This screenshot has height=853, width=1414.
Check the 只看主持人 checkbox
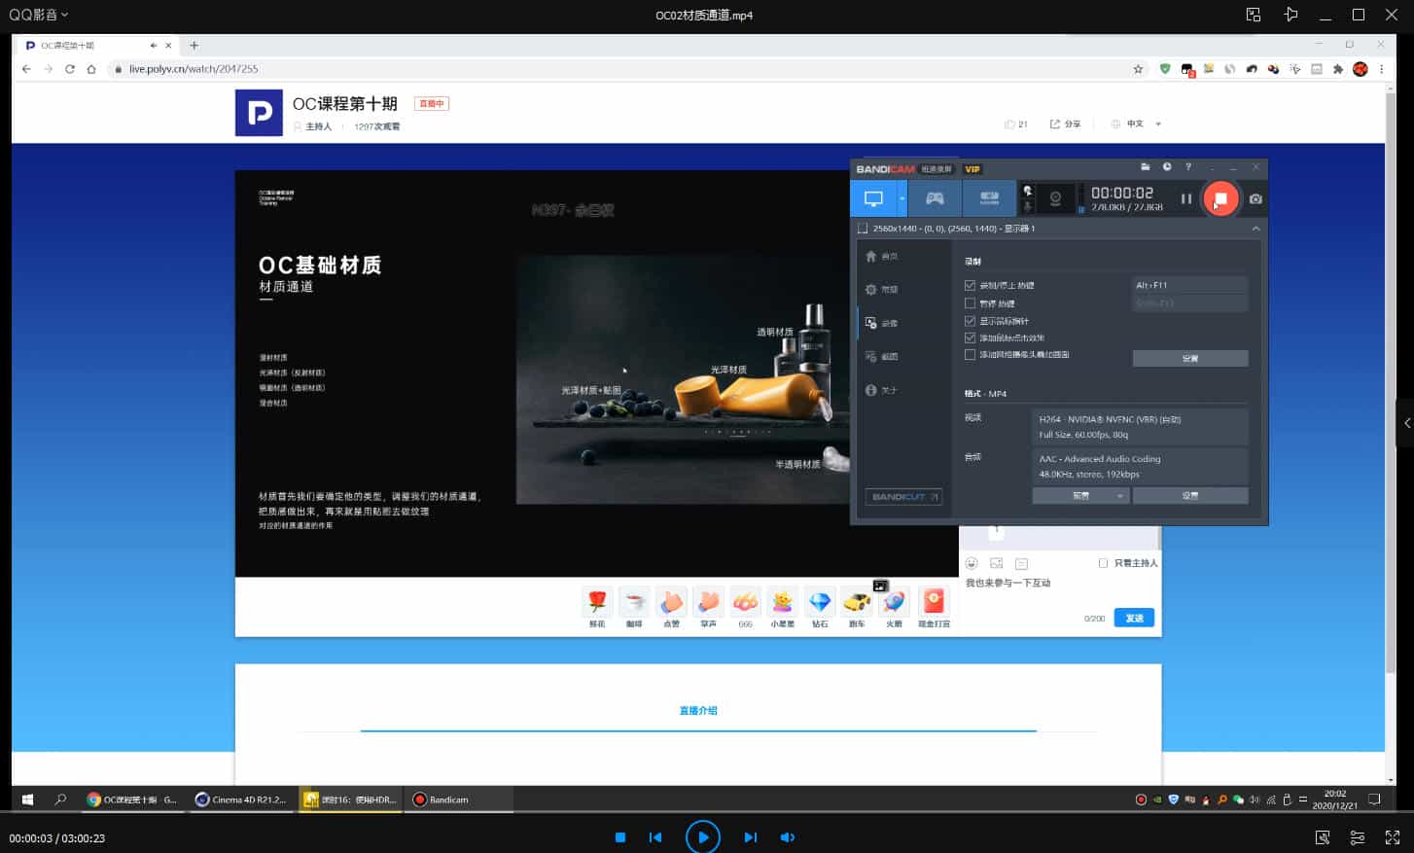pyautogui.click(x=1103, y=563)
